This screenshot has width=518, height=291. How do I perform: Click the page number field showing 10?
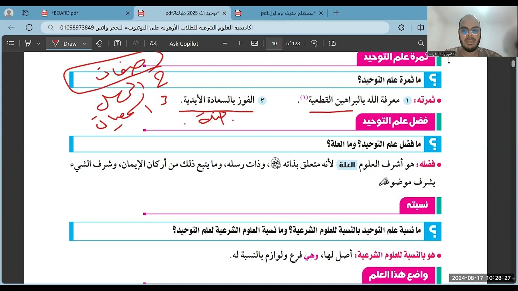(274, 43)
